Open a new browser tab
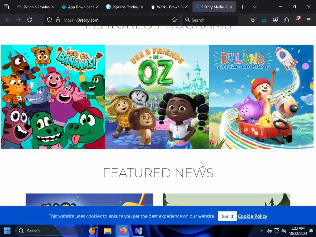Screen dimensions: 316x237 pyautogui.click(x=243, y=7)
